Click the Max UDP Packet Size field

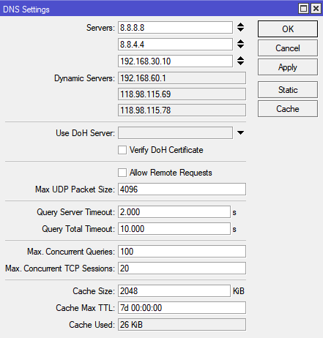pyautogui.click(x=182, y=189)
